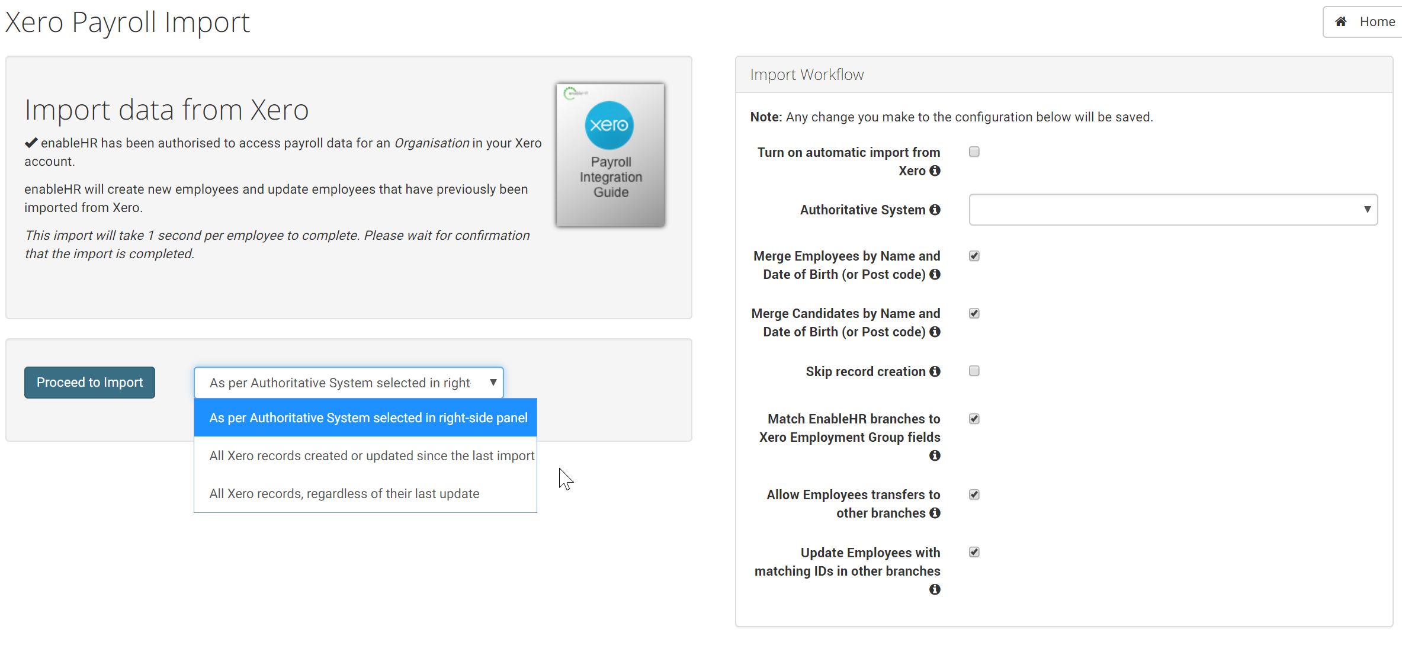Enable the Skip record creation checkbox

click(x=974, y=371)
